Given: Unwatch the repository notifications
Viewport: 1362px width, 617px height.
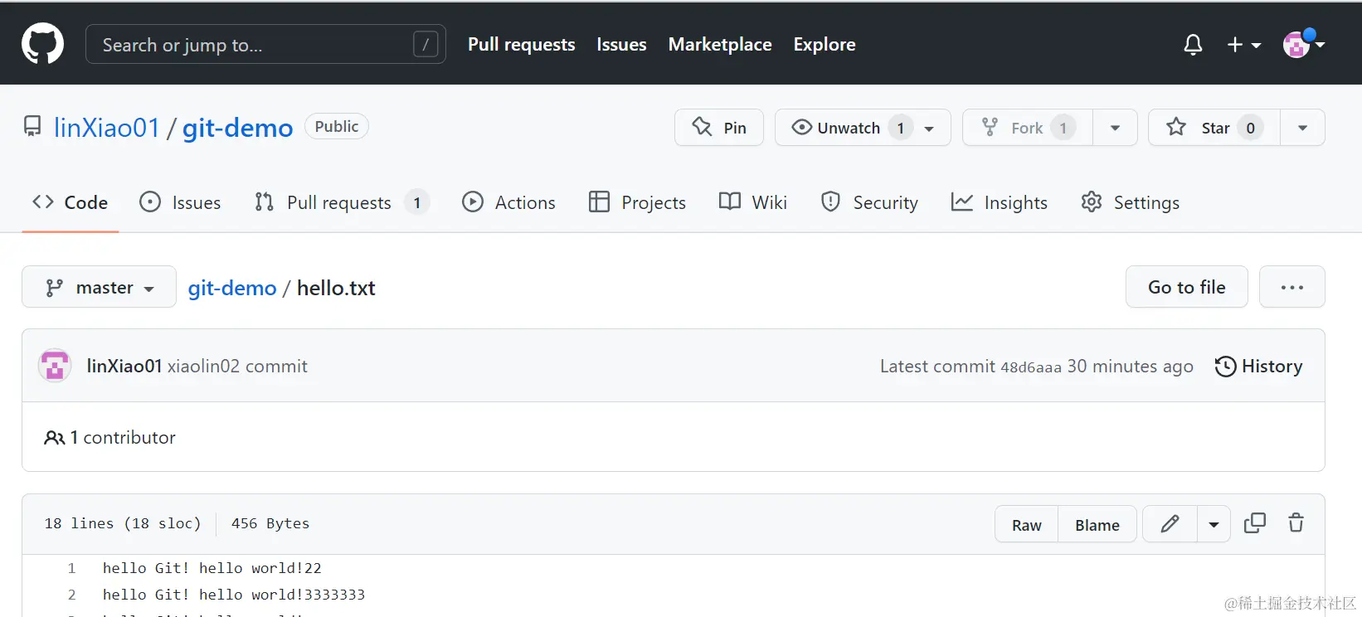Looking at the screenshot, I should point(863,128).
